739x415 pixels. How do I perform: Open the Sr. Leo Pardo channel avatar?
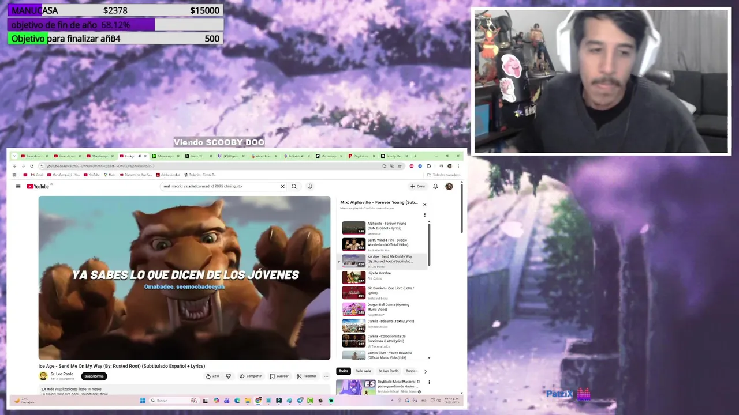pos(43,376)
